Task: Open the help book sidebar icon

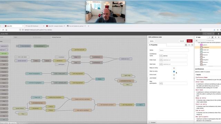Action: pos(212,37)
